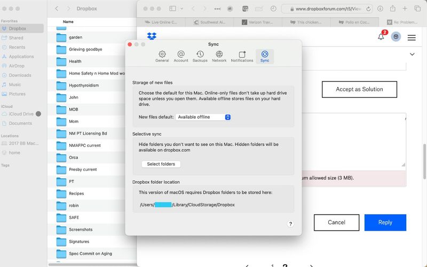Go back in the Finder window
Image resolution: width=427 pixels, height=267 pixels.
57,9
